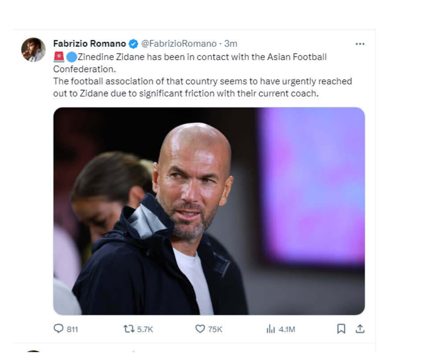Image resolution: width=428 pixels, height=361 pixels.
Task: Bookmark the Zidane tweet
Action: (x=341, y=329)
